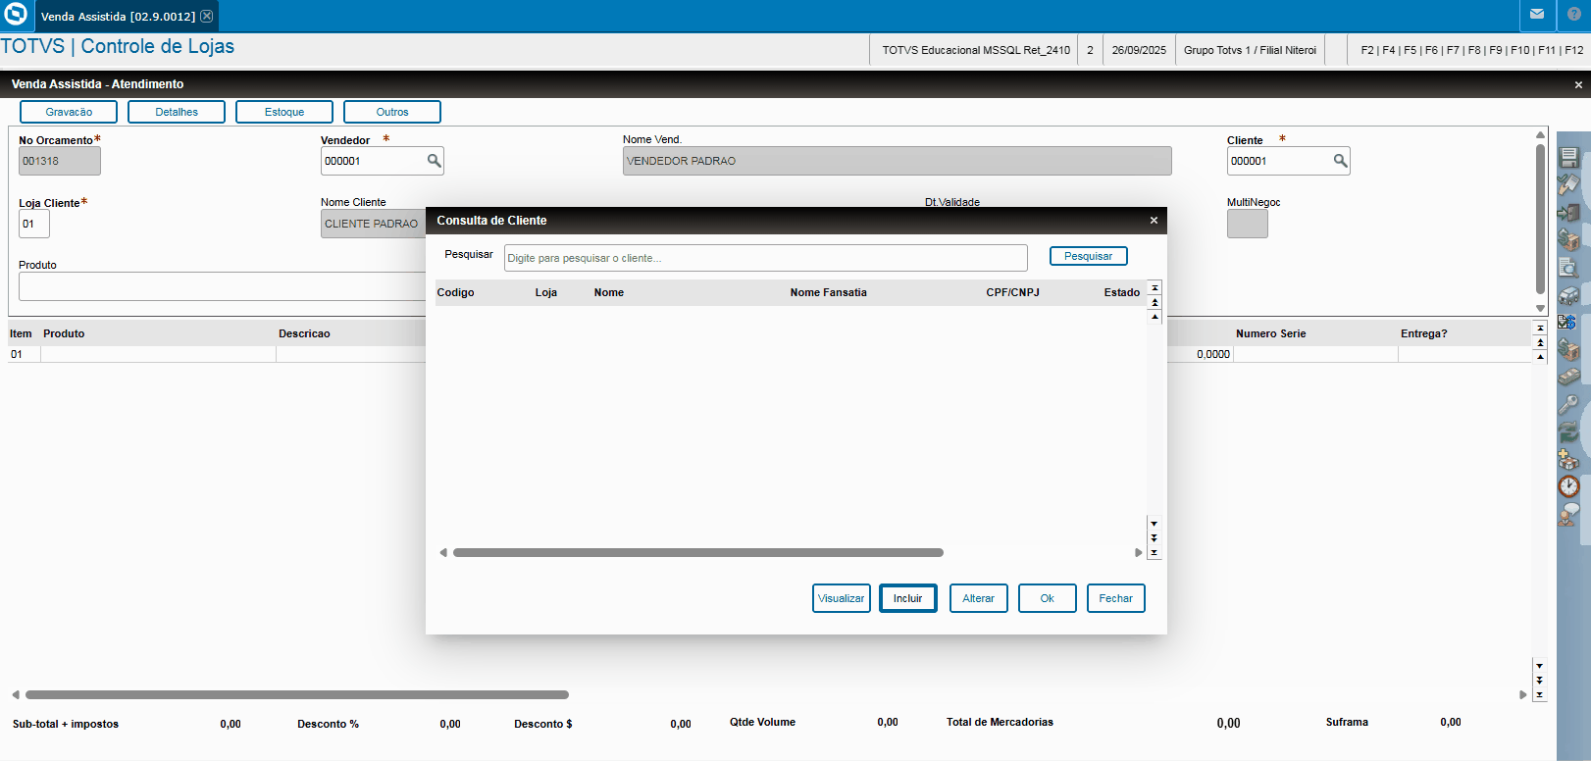Jump to last row in client list
Image resolution: width=1591 pixels, height=761 pixels.
(x=1155, y=552)
